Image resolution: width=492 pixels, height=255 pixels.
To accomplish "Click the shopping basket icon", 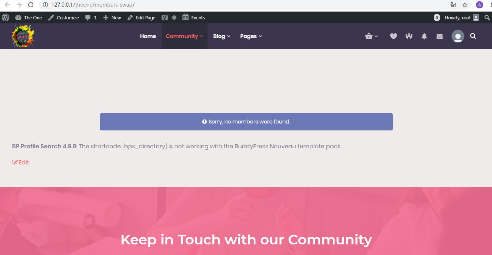I will pyautogui.click(x=369, y=36).
